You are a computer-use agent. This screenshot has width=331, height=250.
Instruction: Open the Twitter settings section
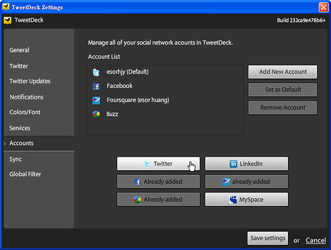(19, 66)
